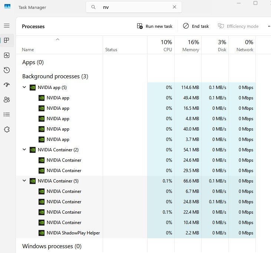Click the 114.6 MB memory value
The image size is (271, 253).
190,88
